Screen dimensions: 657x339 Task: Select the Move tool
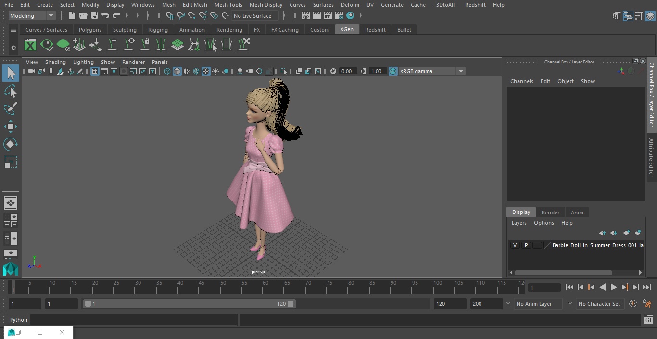tap(11, 126)
